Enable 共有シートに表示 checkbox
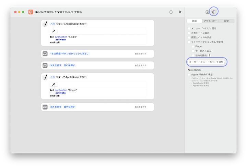 [x=189, y=33]
